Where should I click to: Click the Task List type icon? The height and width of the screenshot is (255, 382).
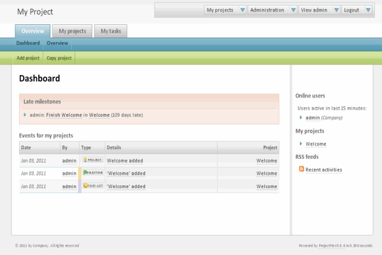(92, 186)
